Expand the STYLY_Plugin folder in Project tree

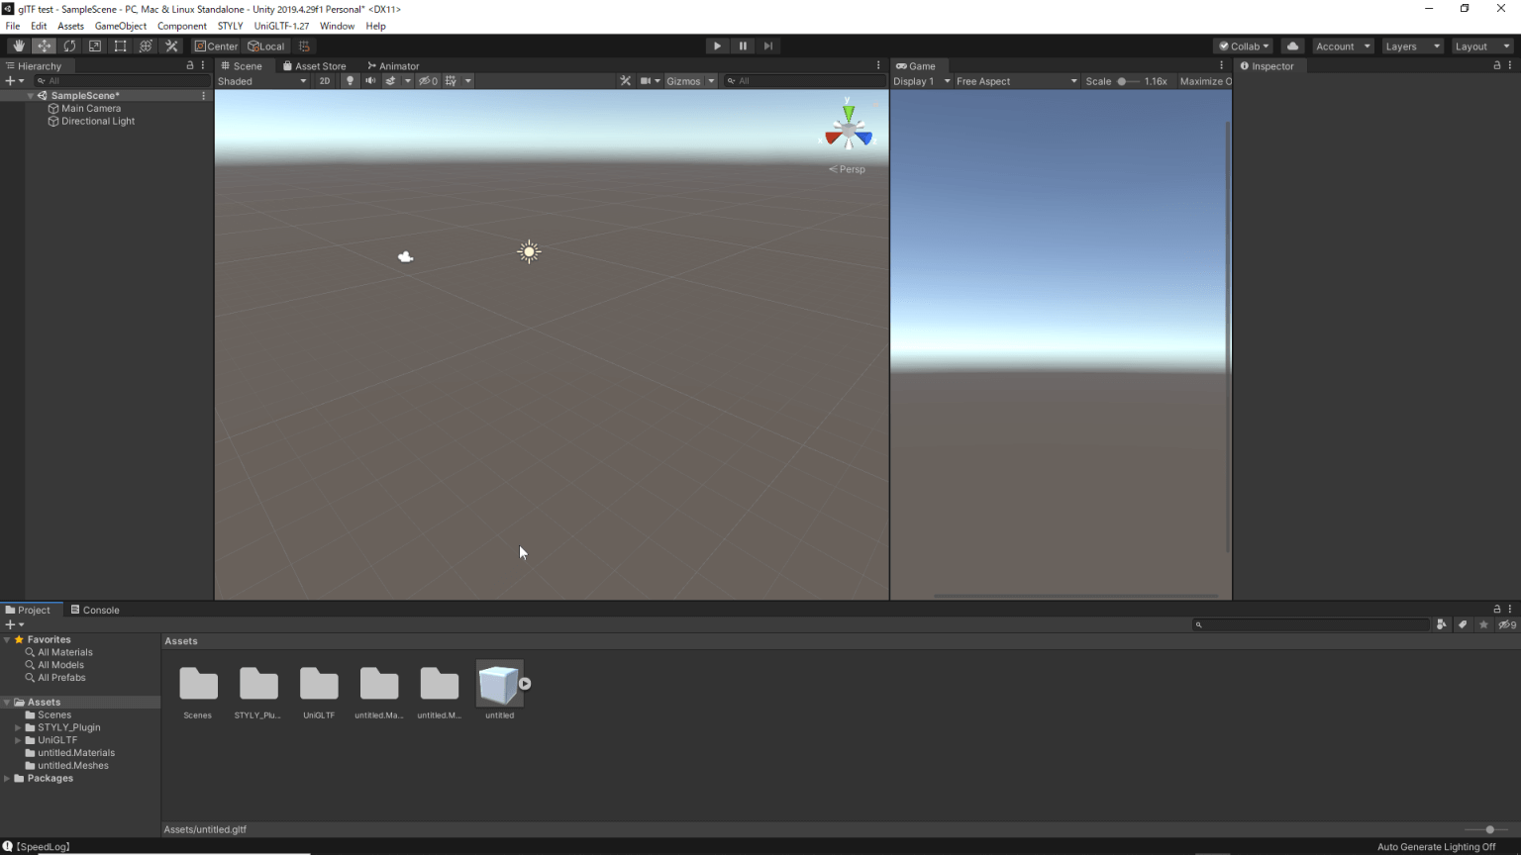(17, 727)
